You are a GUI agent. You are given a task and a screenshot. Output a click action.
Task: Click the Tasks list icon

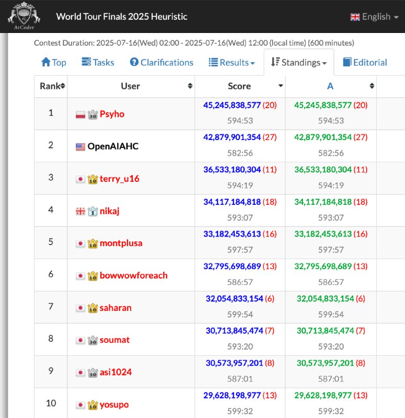point(86,62)
